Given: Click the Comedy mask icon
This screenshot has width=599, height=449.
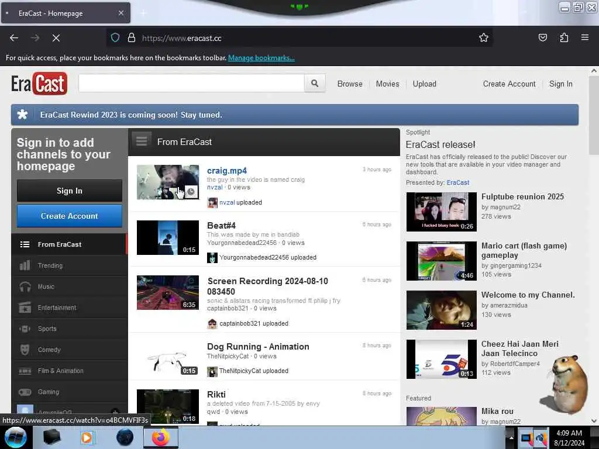Looking at the screenshot, I should pos(25,350).
